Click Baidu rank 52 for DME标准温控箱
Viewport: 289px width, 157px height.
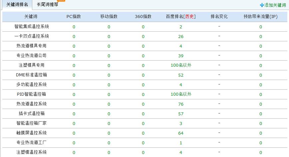click(x=181, y=75)
